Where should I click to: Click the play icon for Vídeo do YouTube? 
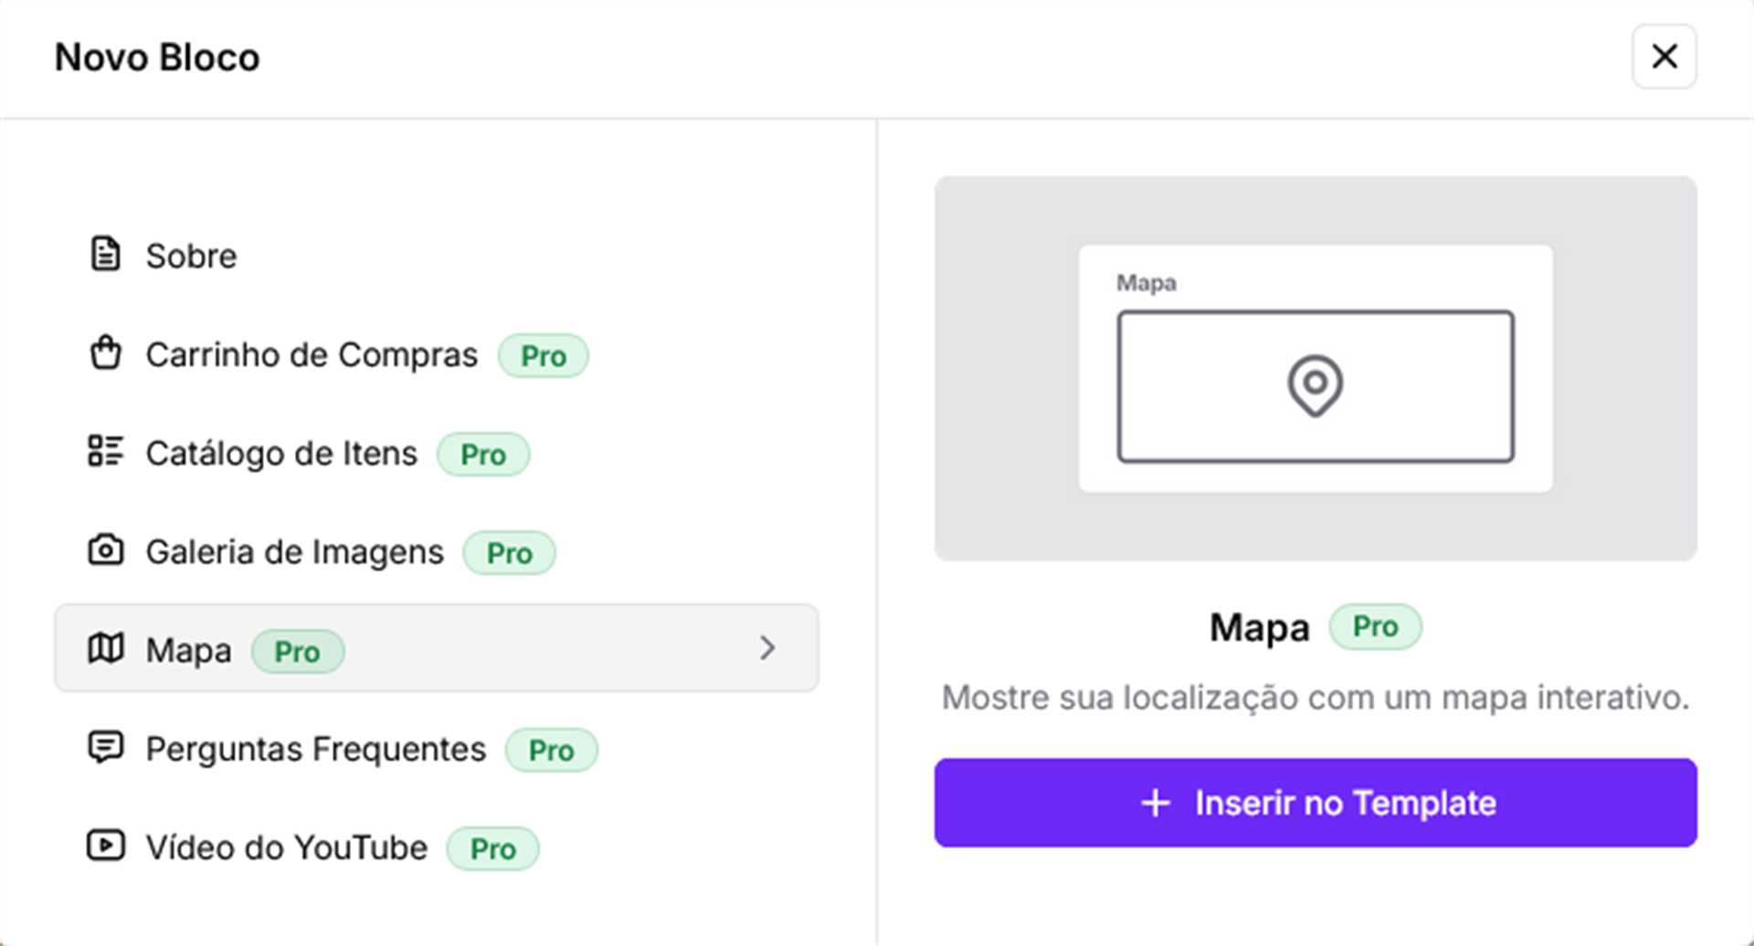point(105,846)
